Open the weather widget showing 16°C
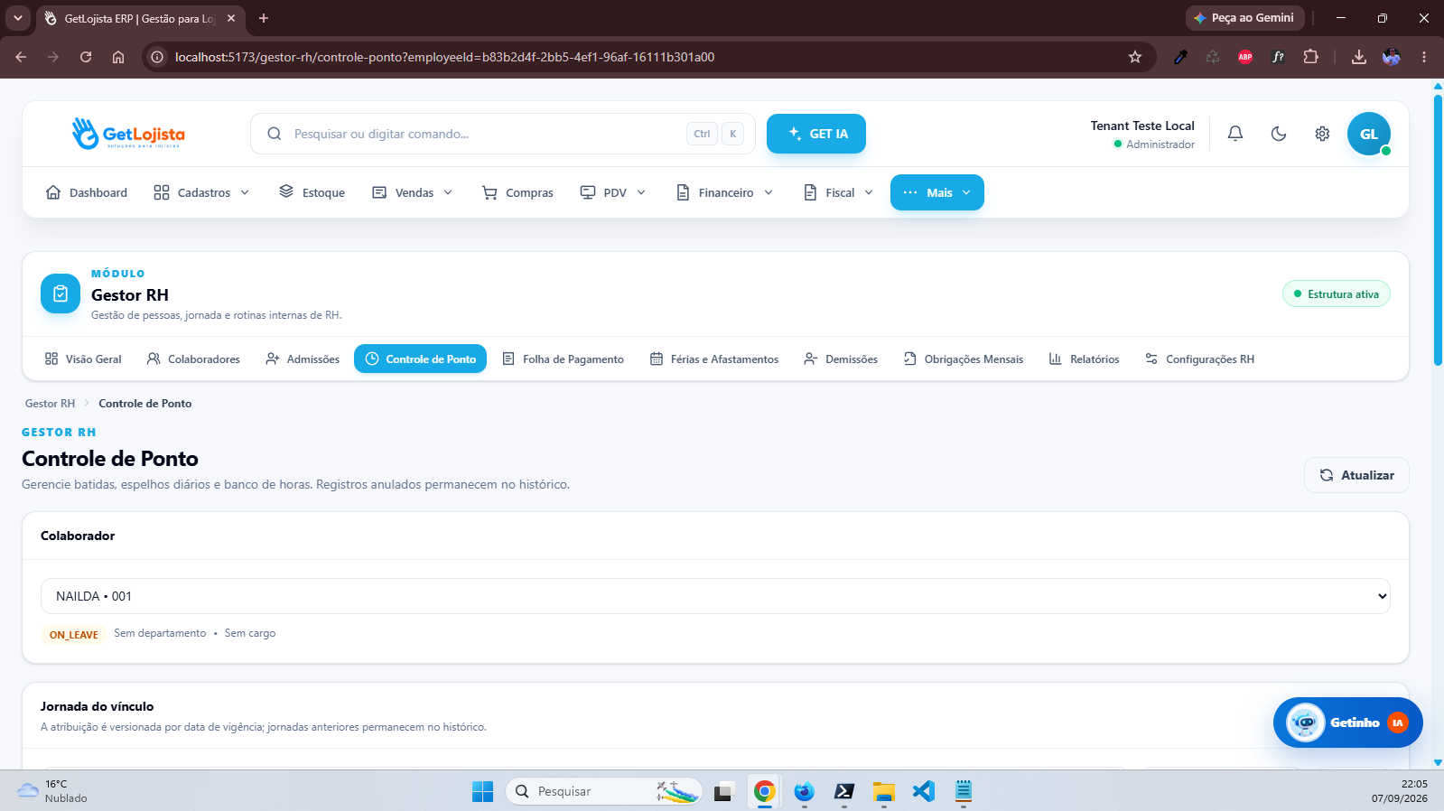The height and width of the screenshot is (811, 1444). point(54,791)
